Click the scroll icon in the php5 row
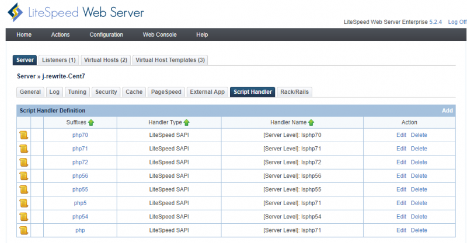The height and width of the screenshot is (243, 467). (24, 203)
